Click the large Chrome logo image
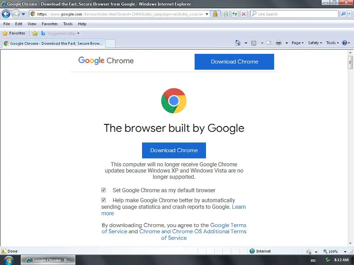The width and height of the screenshot is (354, 265). coord(174,100)
